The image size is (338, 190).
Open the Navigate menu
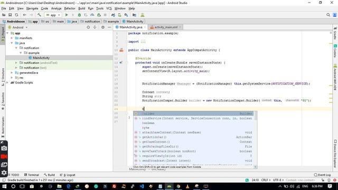32,8
